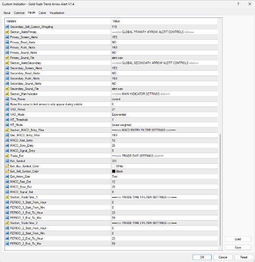Click the icon next to VAO_Period
This screenshot has width=255, height=262.
[7, 110]
